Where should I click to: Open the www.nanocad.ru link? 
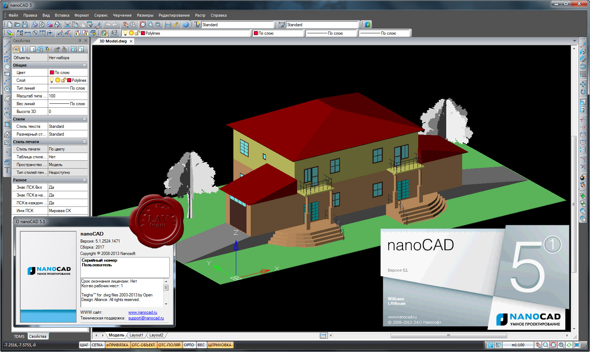(143, 312)
